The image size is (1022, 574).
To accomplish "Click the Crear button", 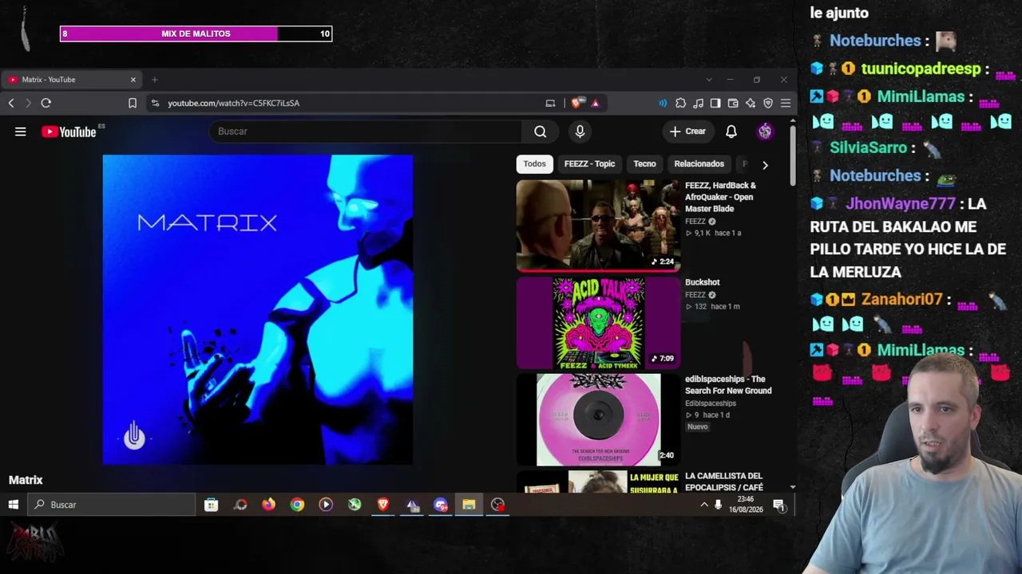I will click(687, 132).
